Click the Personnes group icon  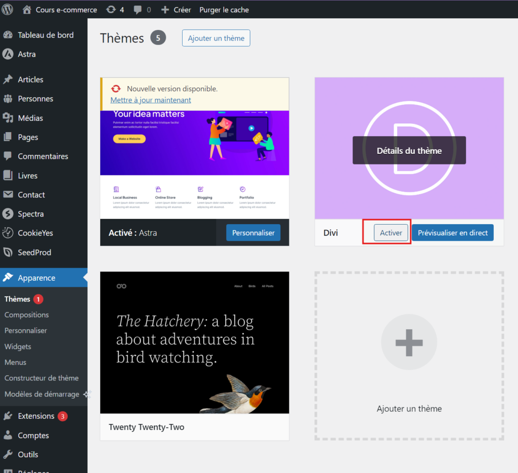coord(8,99)
